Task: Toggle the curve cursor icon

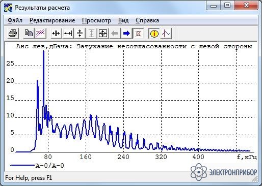Action: point(166,33)
